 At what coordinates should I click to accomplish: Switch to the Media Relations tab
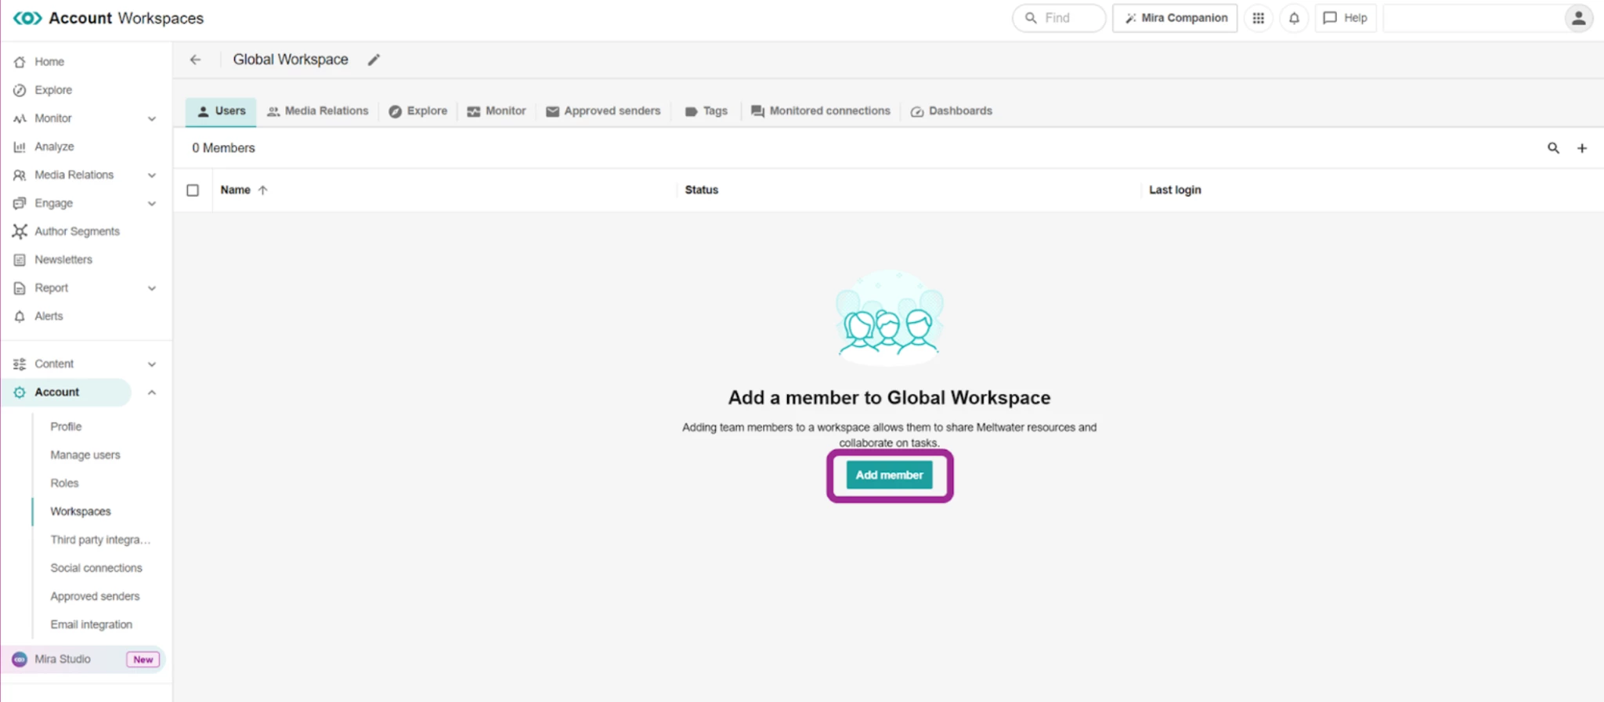pos(317,111)
